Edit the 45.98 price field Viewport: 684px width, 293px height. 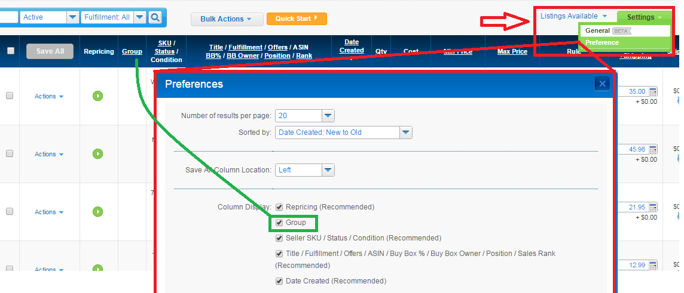(634, 149)
